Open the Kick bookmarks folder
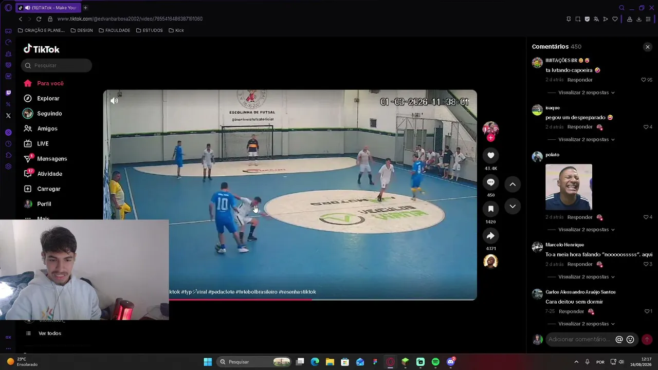This screenshot has width=658, height=370. 176,30
